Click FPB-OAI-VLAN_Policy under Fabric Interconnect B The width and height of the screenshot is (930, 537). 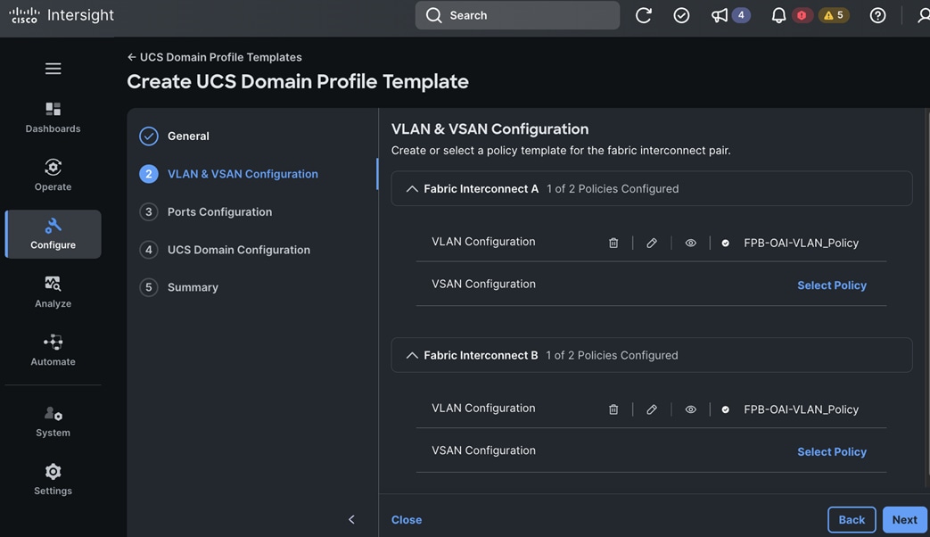[801, 409]
